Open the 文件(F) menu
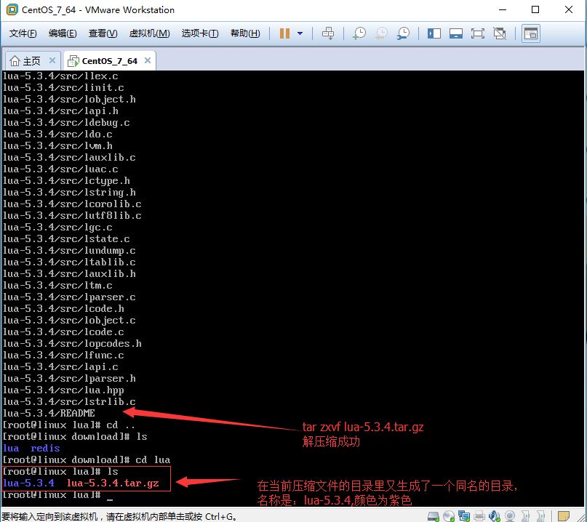The image size is (587, 522). (23, 33)
